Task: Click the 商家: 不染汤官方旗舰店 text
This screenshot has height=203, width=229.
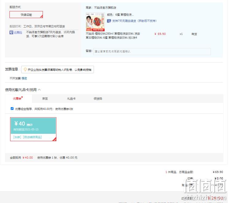Action: [x=101, y=8]
